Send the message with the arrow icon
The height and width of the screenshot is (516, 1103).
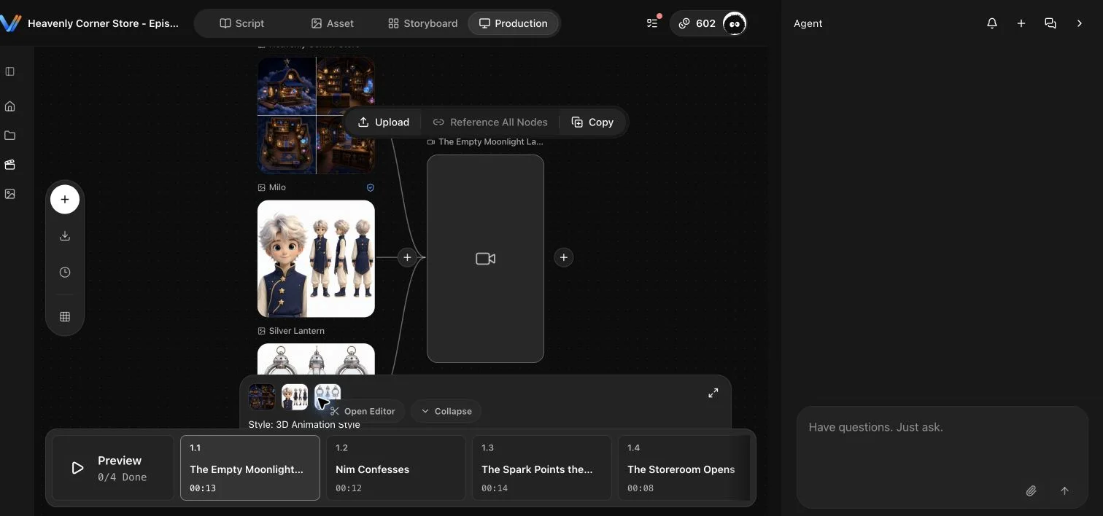coord(1064,491)
